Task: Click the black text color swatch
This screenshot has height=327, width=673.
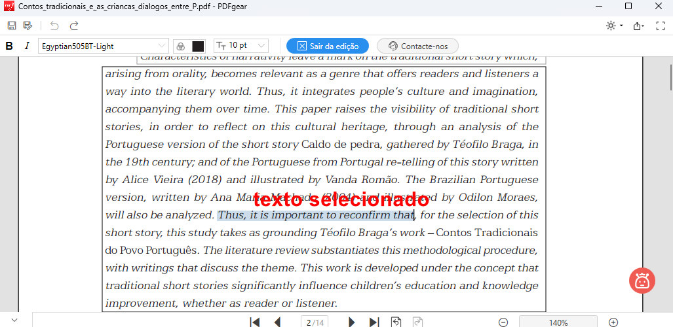Action: [x=198, y=46]
